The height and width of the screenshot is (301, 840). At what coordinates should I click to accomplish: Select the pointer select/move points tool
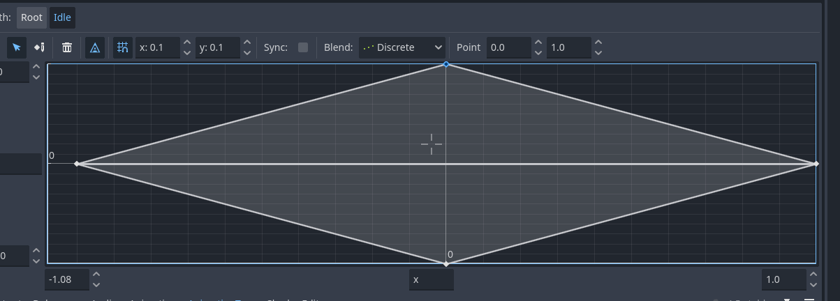[17, 47]
